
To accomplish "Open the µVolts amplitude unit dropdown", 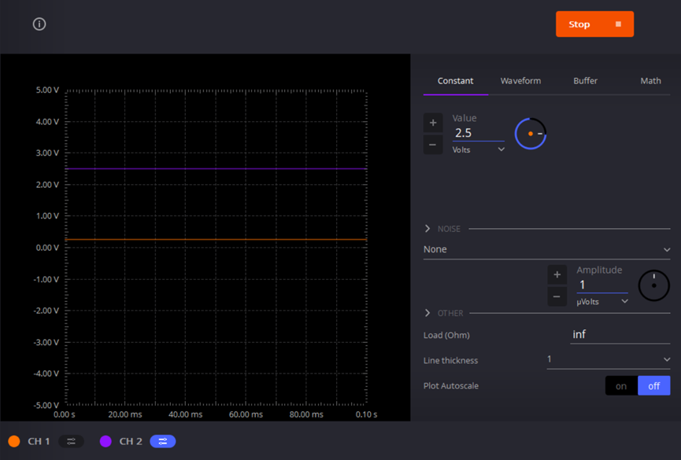I will [602, 302].
